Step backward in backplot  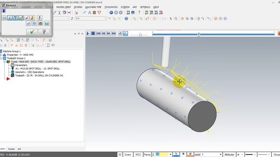tap(103, 33)
